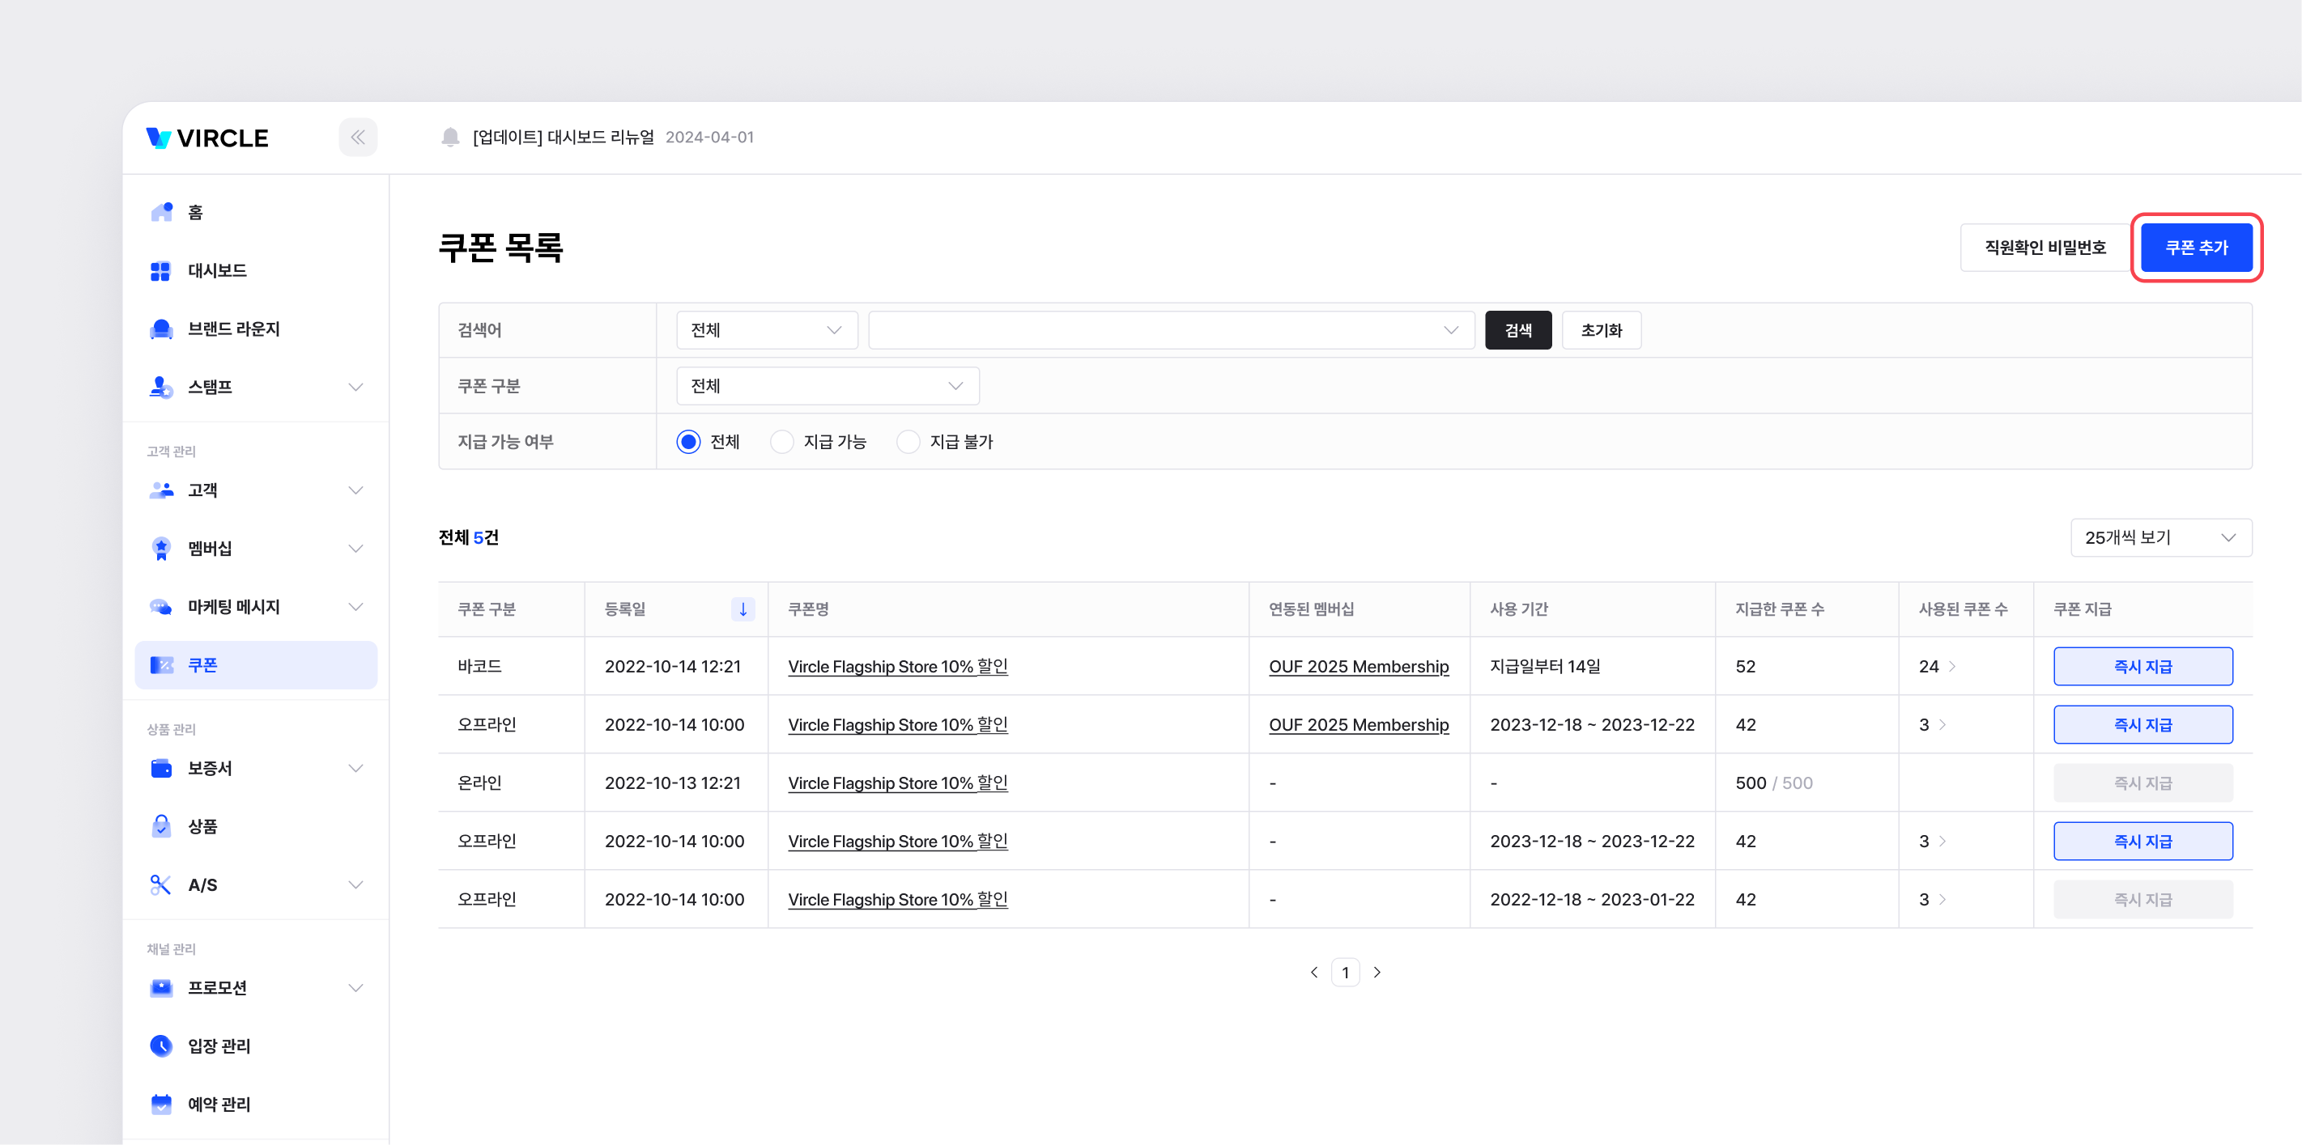2302x1145 pixels.
Task: Toggle 등록일 sort arrow icon
Action: [743, 609]
